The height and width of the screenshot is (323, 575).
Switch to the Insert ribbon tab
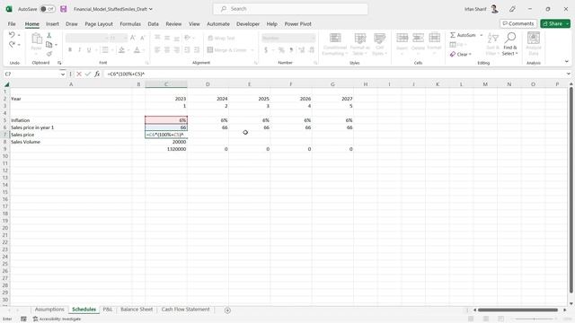(x=52, y=24)
